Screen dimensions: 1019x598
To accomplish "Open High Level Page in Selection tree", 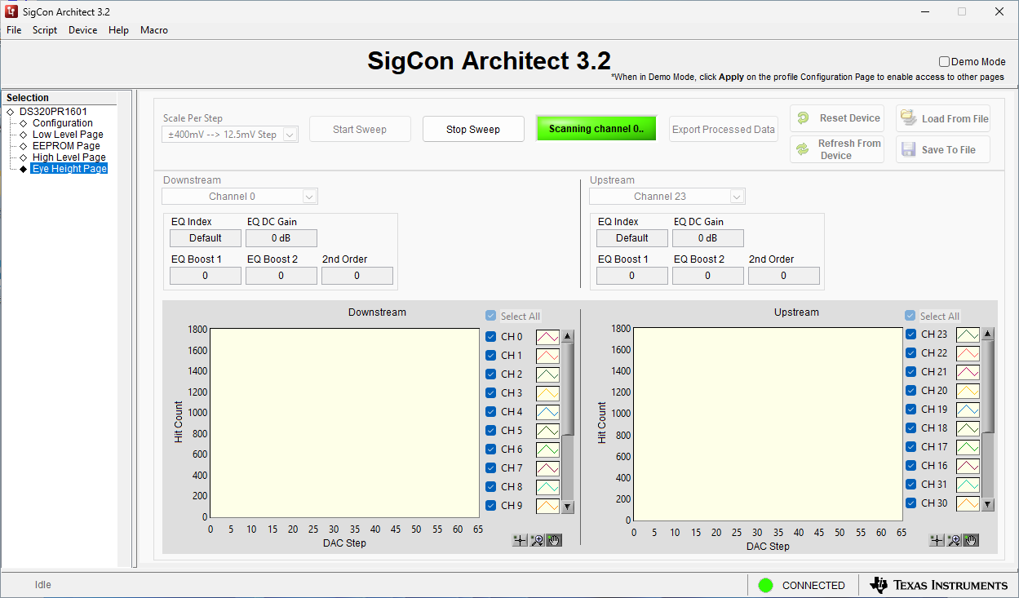I will pos(69,157).
